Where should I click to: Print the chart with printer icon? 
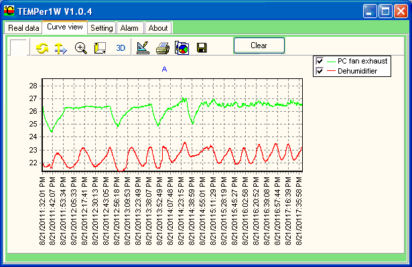163,48
